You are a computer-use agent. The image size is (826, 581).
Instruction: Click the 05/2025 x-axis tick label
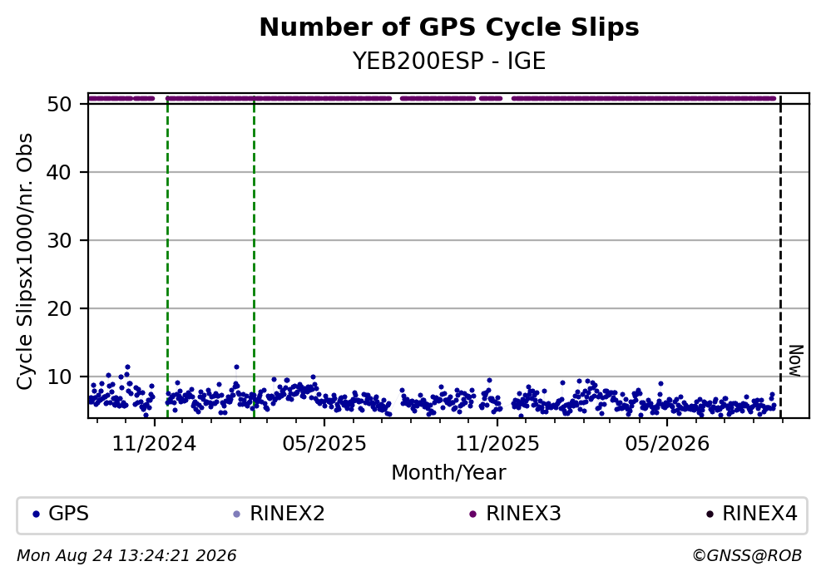coord(324,444)
